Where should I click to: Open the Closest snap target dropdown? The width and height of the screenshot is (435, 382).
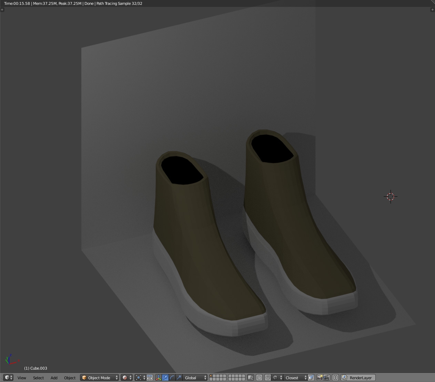[x=295, y=378]
